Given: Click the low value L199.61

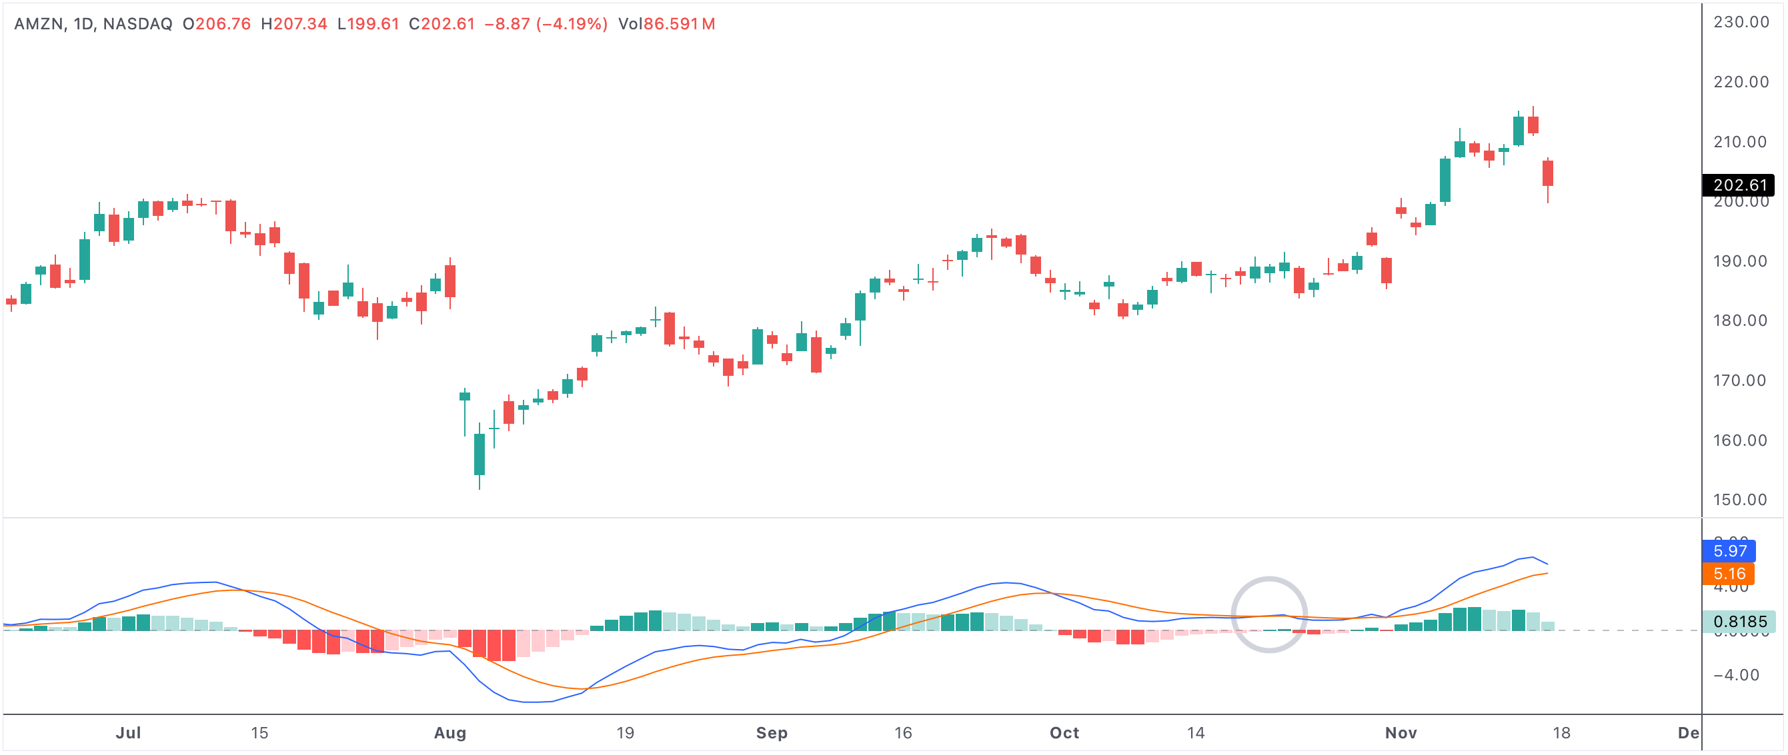Looking at the screenshot, I should click(368, 24).
